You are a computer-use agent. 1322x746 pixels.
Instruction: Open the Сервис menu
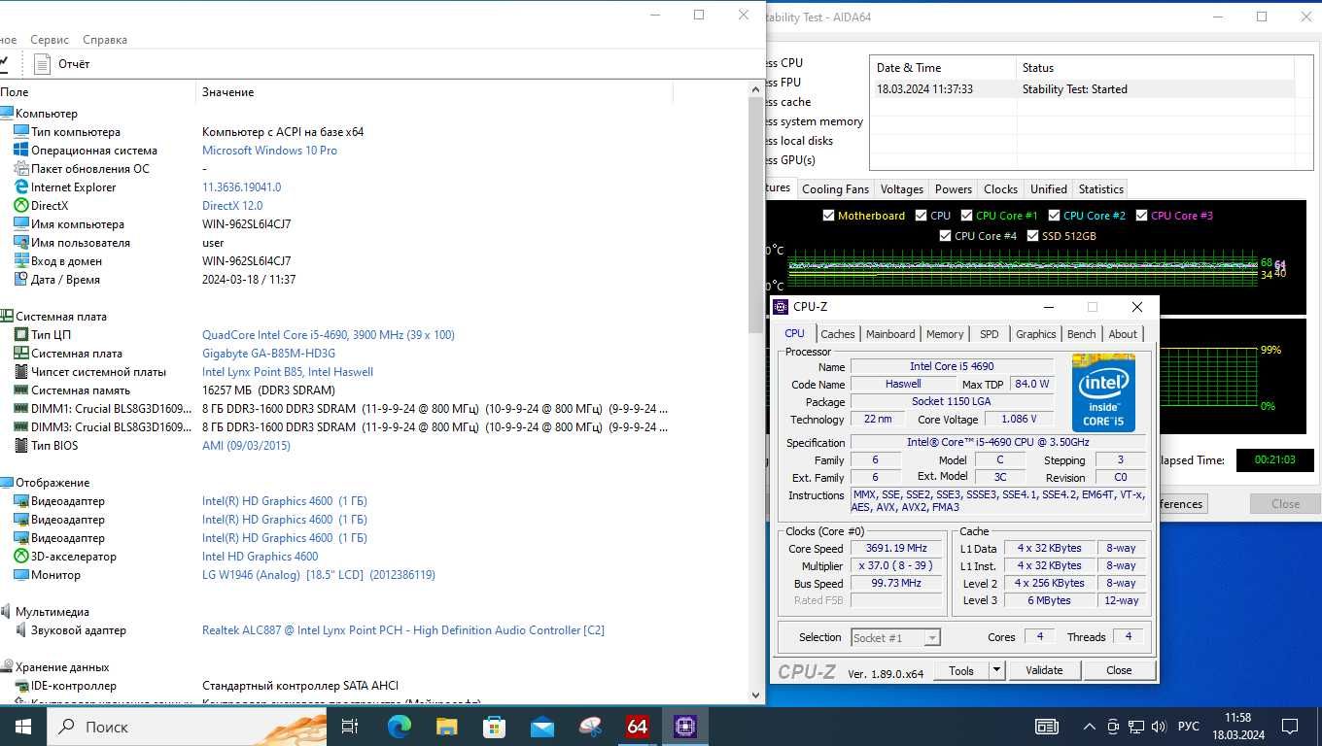pyautogui.click(x=50, y=40)
